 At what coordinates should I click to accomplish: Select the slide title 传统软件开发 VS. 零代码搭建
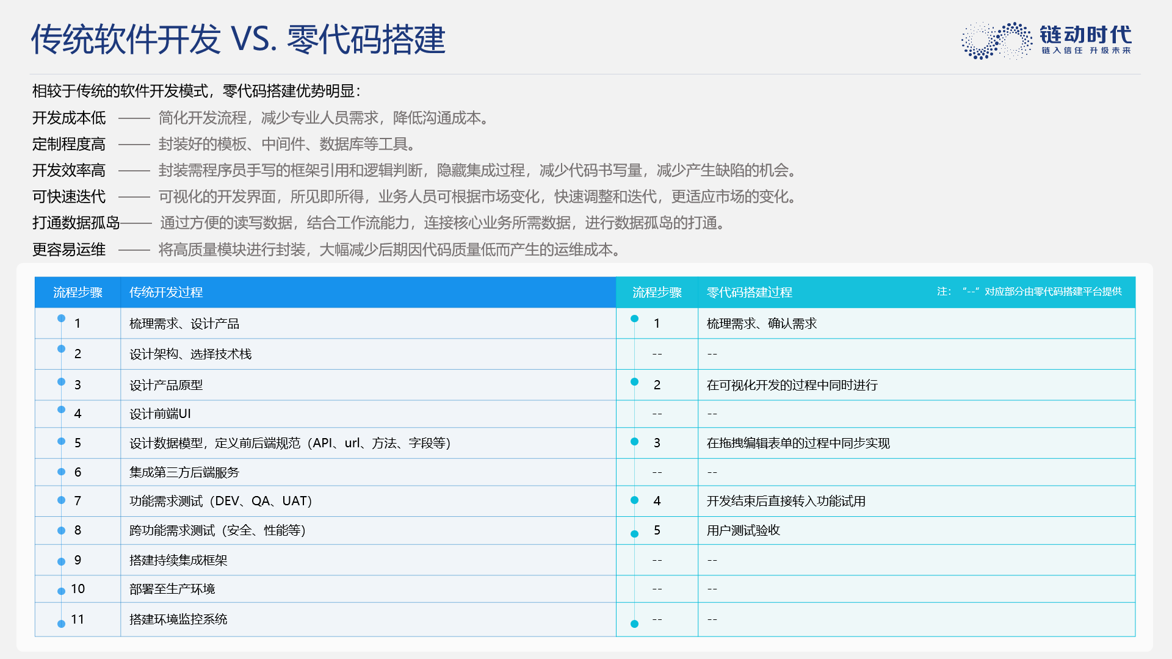pyautogui.click(x=238, y=40)
